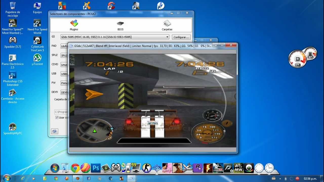The width and height of the screenshot is (324, 182).
Task: Open Camtasia - Acceso directo icon
Action: [13, 96]
